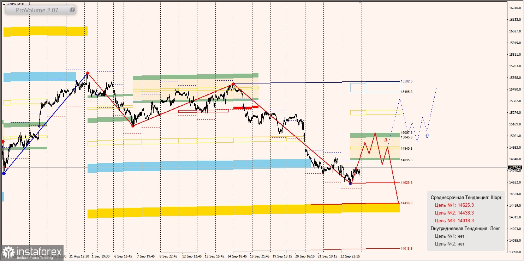This screenshot has height=261, width=524.
Task: Click the '22 Sep 22:15' time axis label
Action: [350, 256]
